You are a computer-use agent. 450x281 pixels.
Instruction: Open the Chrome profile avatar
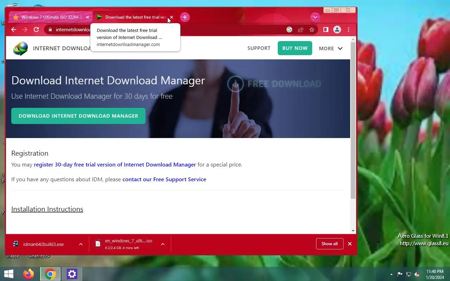tap(337, 30)
